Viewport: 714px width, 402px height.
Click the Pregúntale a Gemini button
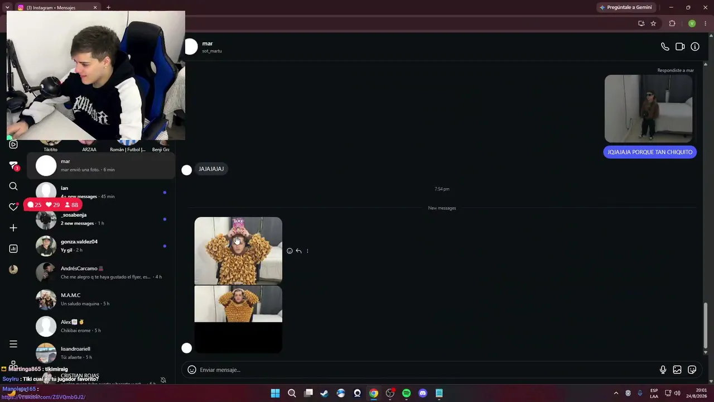[x=626, y=7]
